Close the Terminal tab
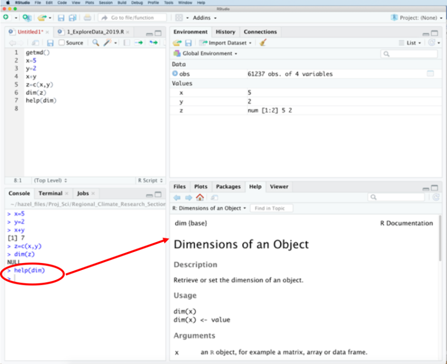 (67, 193)
